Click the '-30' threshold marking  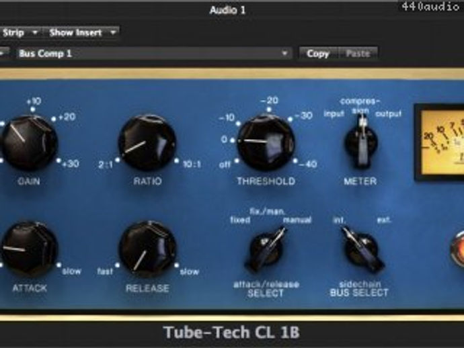[303, 116]
